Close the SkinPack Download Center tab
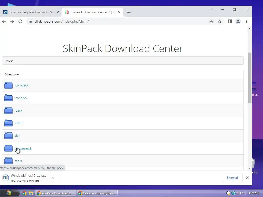This screenshot has width=263, height=197. click(x=119, y=12)
